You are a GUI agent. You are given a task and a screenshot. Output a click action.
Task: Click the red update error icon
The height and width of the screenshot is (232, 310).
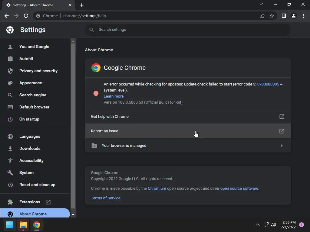pos(96,93)
